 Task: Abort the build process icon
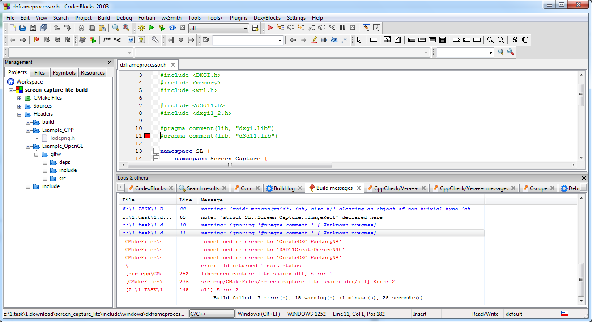(x=183, y=28)
